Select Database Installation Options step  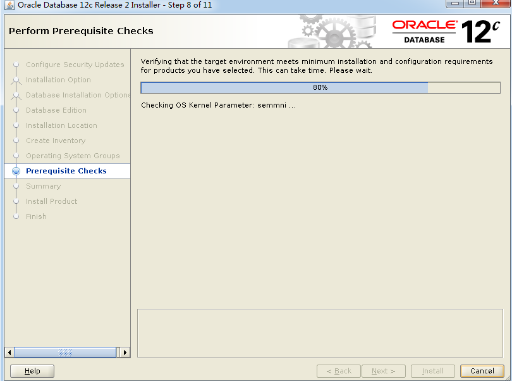pyautogui.click(x=78, y=95)
